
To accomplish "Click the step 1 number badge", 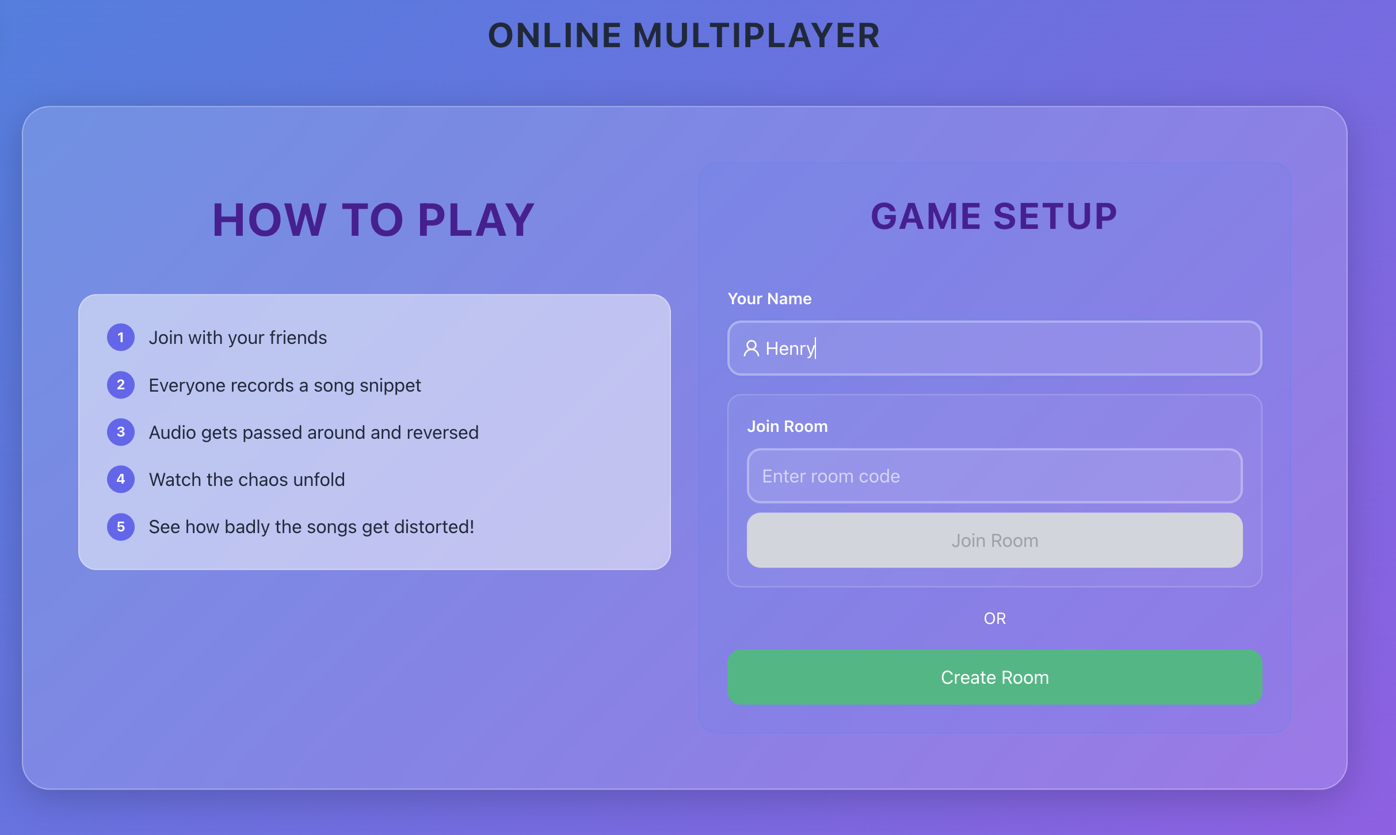I will coord(121,338).
